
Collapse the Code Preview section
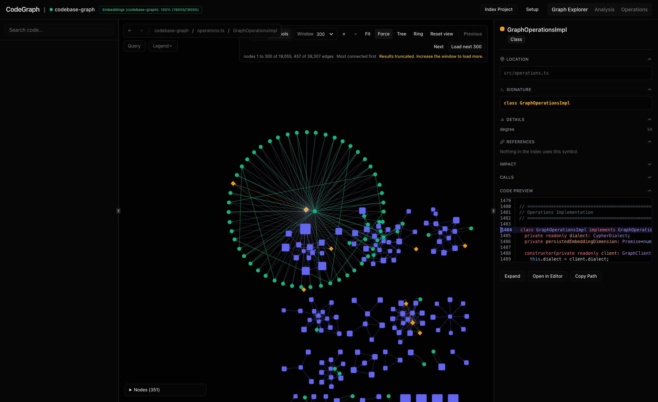click(x=649, y=191)
